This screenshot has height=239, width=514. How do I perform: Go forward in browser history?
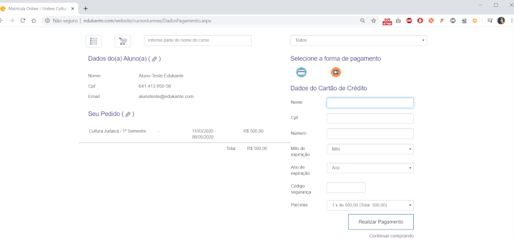(x=12, y=21)
